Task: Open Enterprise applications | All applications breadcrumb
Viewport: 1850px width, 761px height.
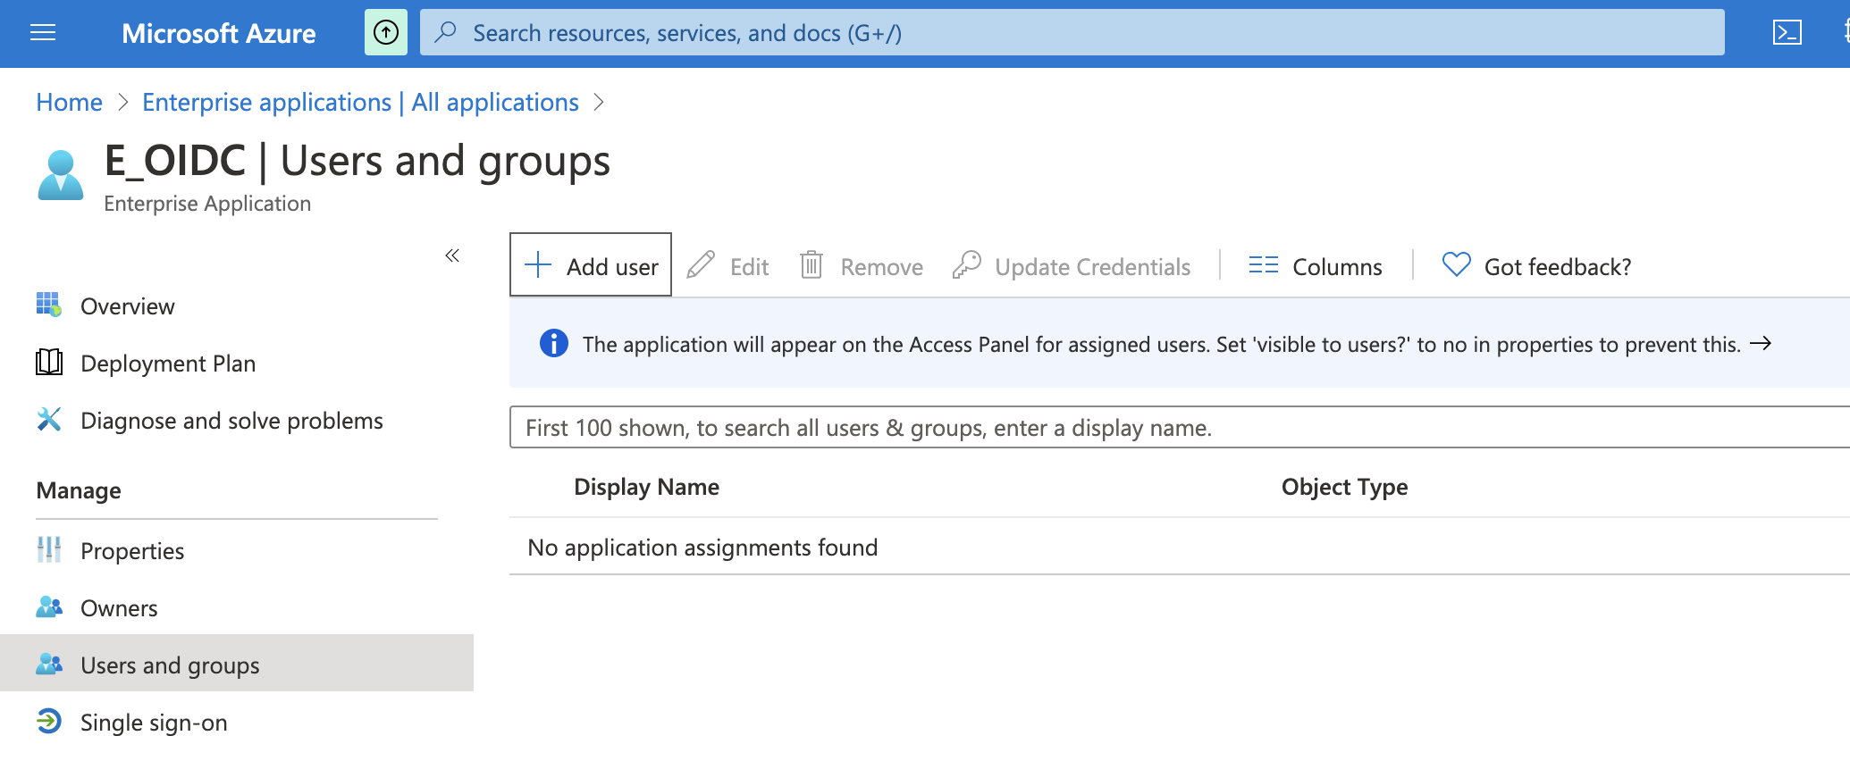Action: (361, 103)
